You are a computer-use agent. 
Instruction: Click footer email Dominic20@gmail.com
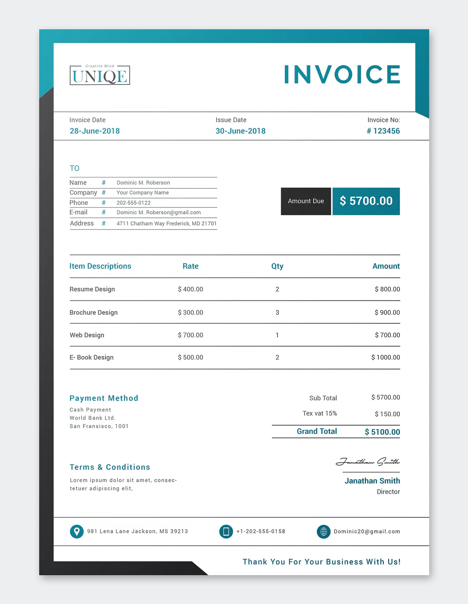tap(367, 532)
